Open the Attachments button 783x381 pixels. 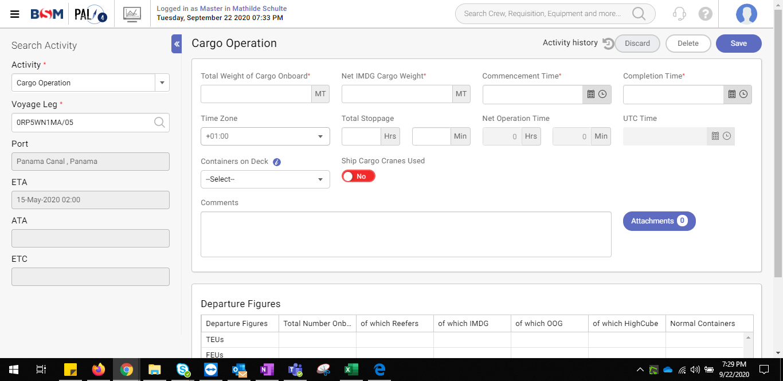(659, 221)
